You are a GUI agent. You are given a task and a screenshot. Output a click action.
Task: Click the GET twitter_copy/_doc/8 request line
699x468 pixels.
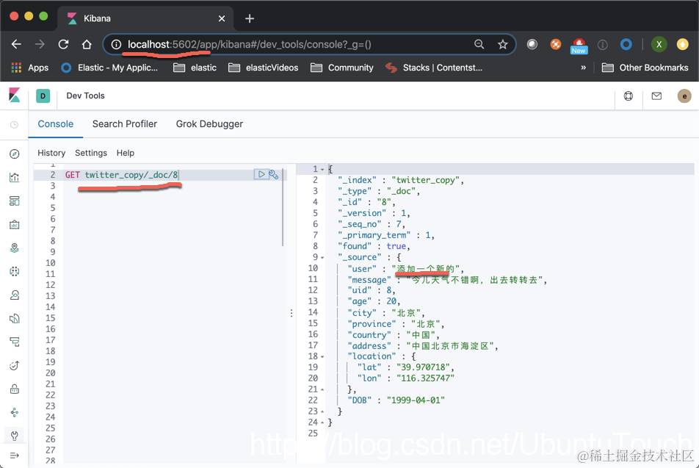(x=121, y=175)
